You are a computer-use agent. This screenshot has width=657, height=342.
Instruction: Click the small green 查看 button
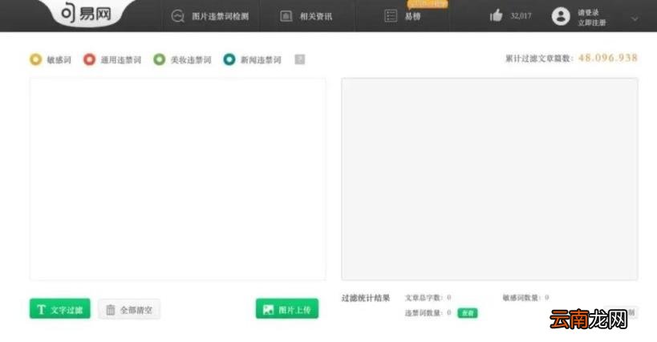pyautogui.click(x=468, y=313)
